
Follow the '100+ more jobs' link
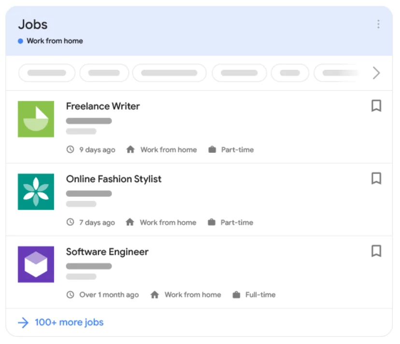pos(69,322)
